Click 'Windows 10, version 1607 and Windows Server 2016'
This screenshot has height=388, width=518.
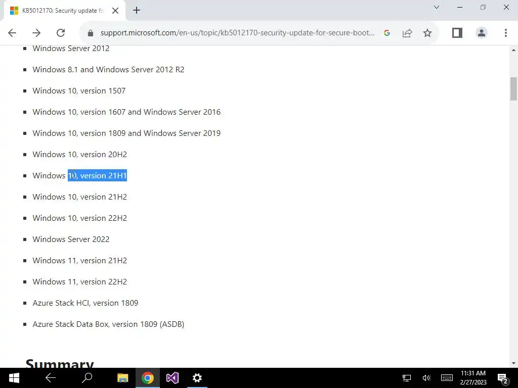[x=126, y=112]
